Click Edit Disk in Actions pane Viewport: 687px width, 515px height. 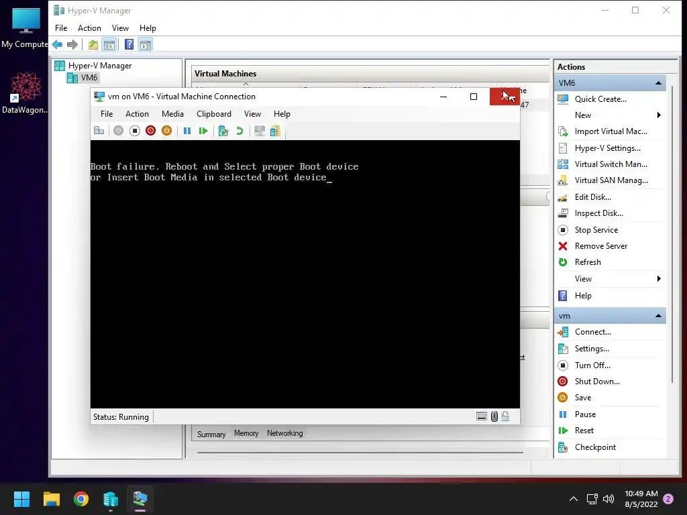(593, 197)
